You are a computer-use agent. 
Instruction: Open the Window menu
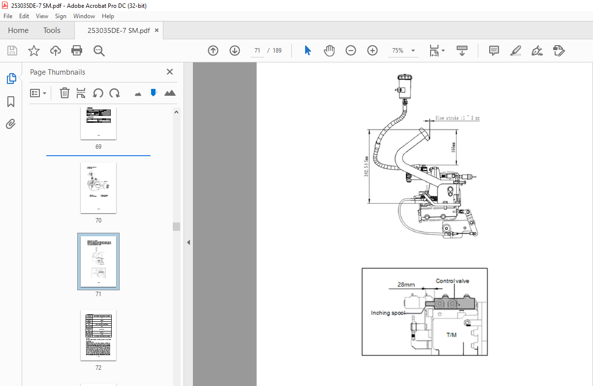click(84, 16)
